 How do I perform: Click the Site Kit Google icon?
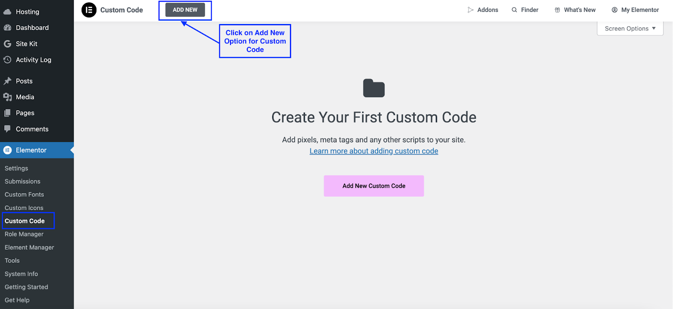7,44
